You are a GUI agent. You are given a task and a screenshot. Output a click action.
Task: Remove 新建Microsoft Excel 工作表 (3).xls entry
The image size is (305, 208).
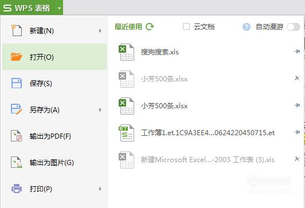[297, 159]
